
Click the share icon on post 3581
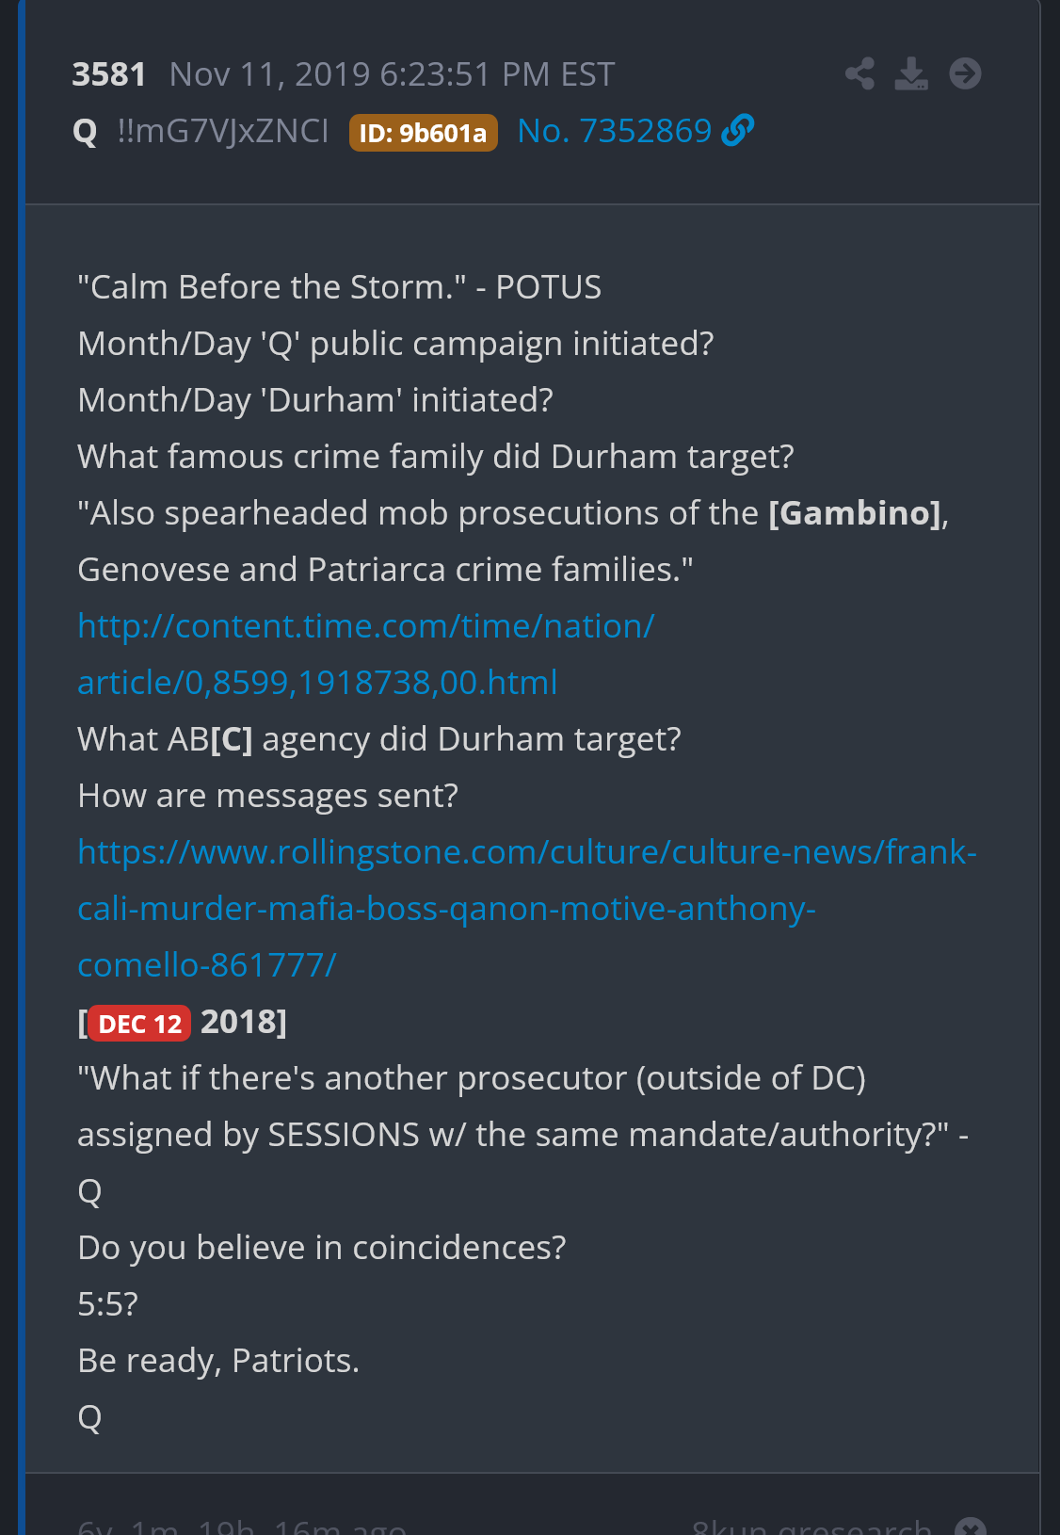(x=859, y=73)
